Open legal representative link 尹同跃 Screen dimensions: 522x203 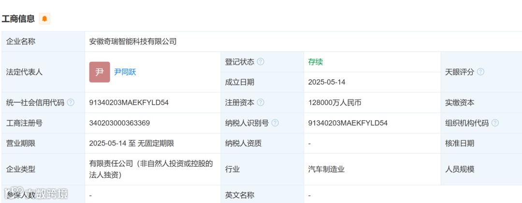[x=125, y=72]
